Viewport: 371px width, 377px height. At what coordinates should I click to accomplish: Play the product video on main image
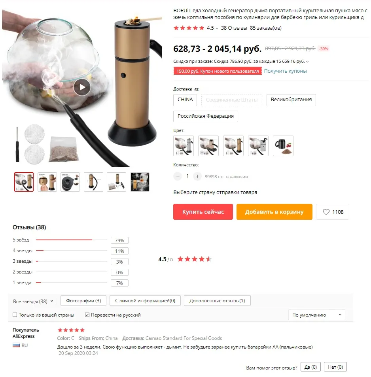point(82,87)
